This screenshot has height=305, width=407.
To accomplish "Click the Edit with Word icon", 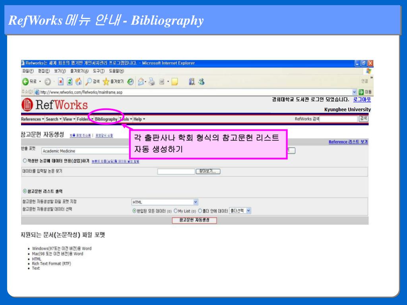I will (162, 82).
